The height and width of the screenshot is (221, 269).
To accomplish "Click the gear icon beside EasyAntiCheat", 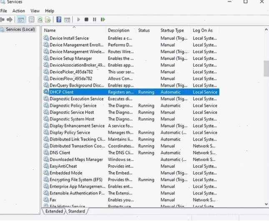I will (46, 166).
